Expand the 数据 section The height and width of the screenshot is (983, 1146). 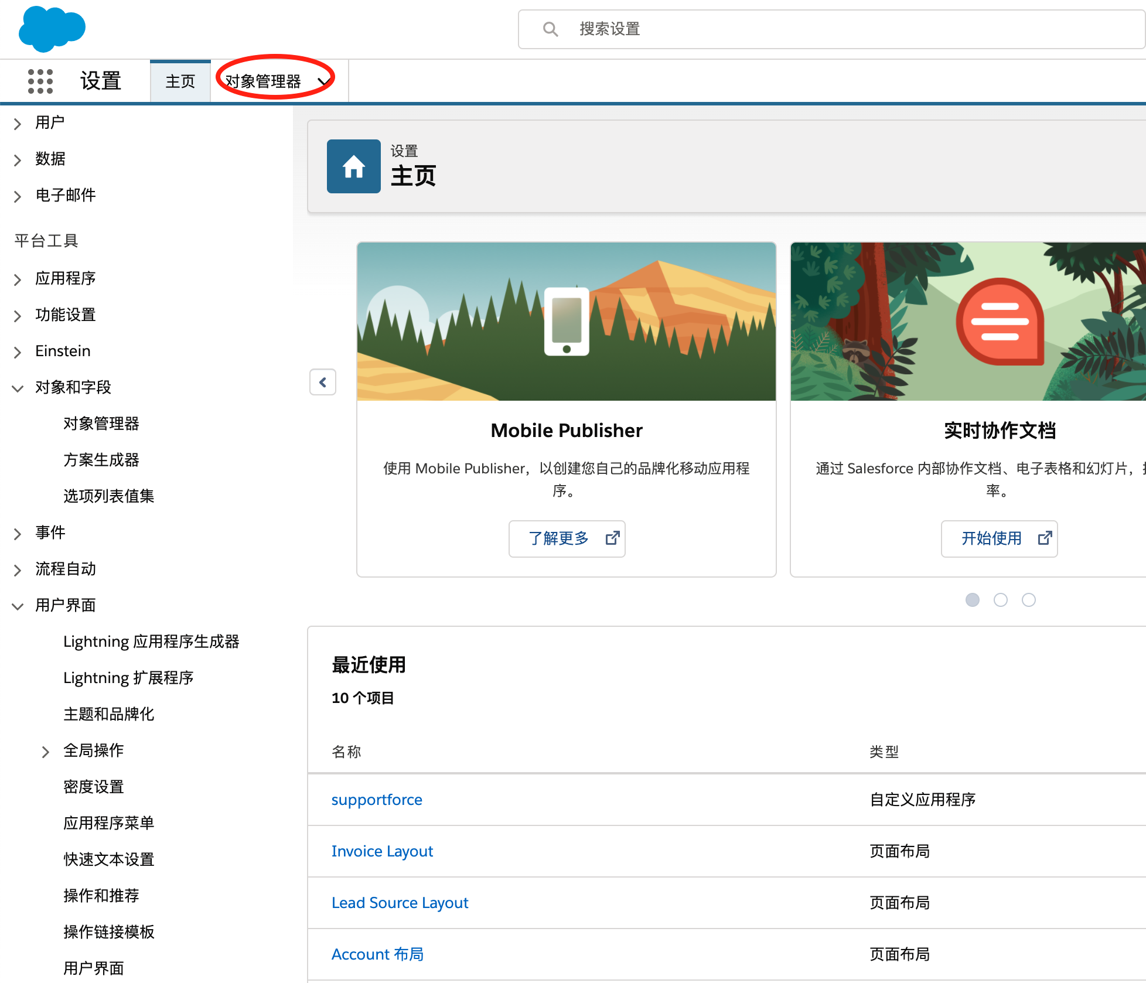18,159
